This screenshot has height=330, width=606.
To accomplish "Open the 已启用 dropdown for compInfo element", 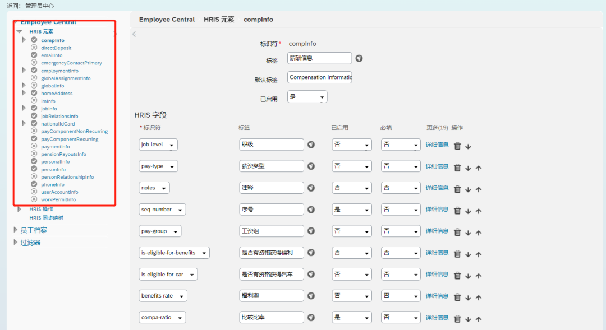I will click(x=307, y=97).
